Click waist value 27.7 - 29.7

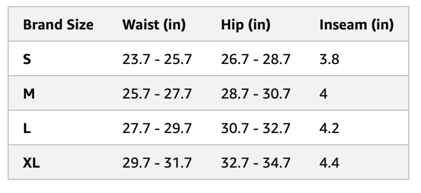click(x=157, y=128)
